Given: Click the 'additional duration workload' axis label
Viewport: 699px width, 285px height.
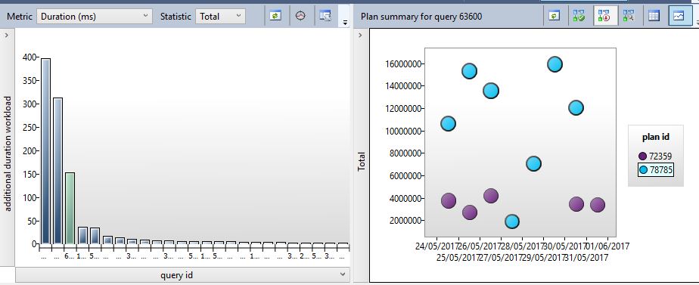Looking at the screenshot, I should point(8,153).
